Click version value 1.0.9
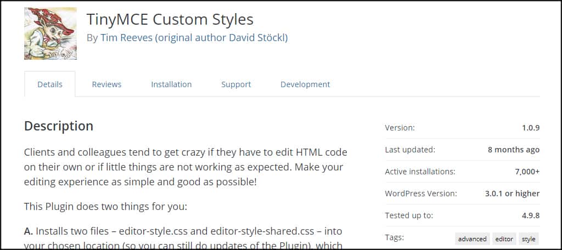The width and height of the screenshot is (562, 250). 531,128
